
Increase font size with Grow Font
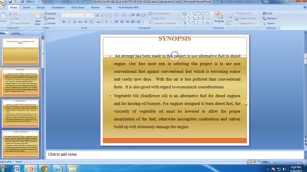(97, 15)
